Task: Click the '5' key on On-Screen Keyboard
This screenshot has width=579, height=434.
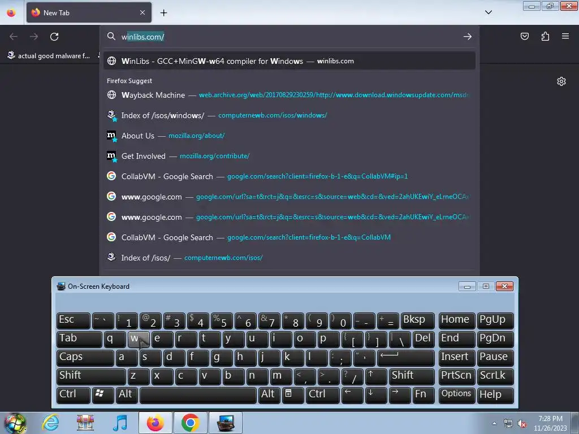Action: (222, 320)
